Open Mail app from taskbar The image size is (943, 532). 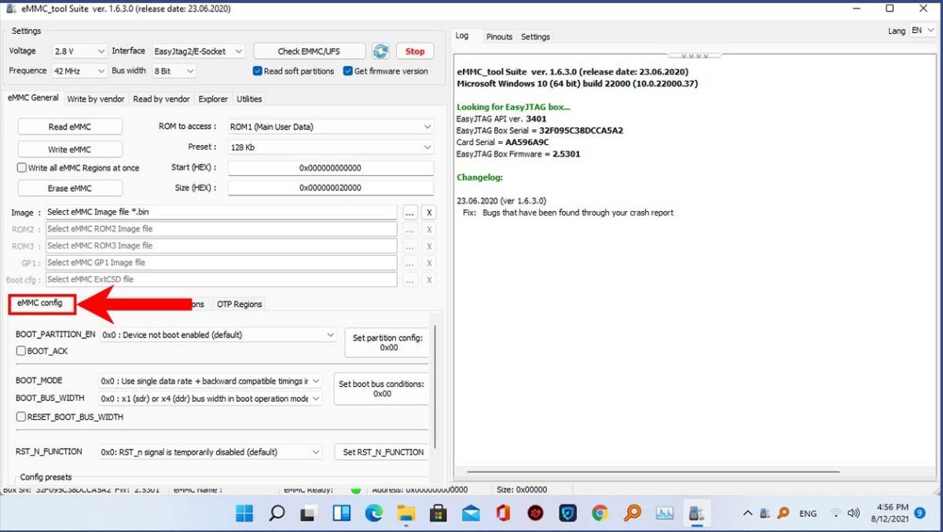(471, 513)
